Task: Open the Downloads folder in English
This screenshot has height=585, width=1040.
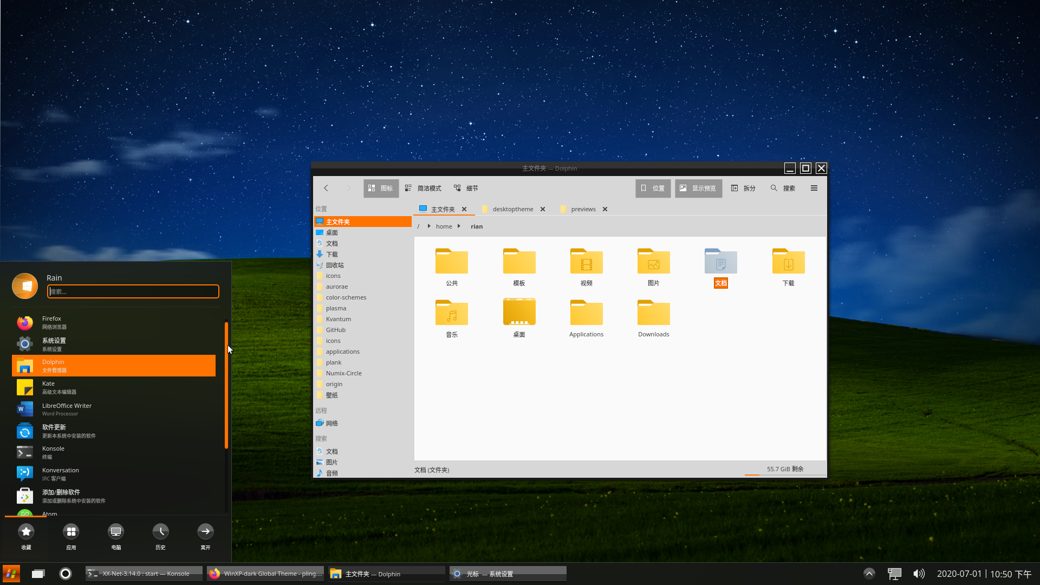Action: (x=653, y=318)
